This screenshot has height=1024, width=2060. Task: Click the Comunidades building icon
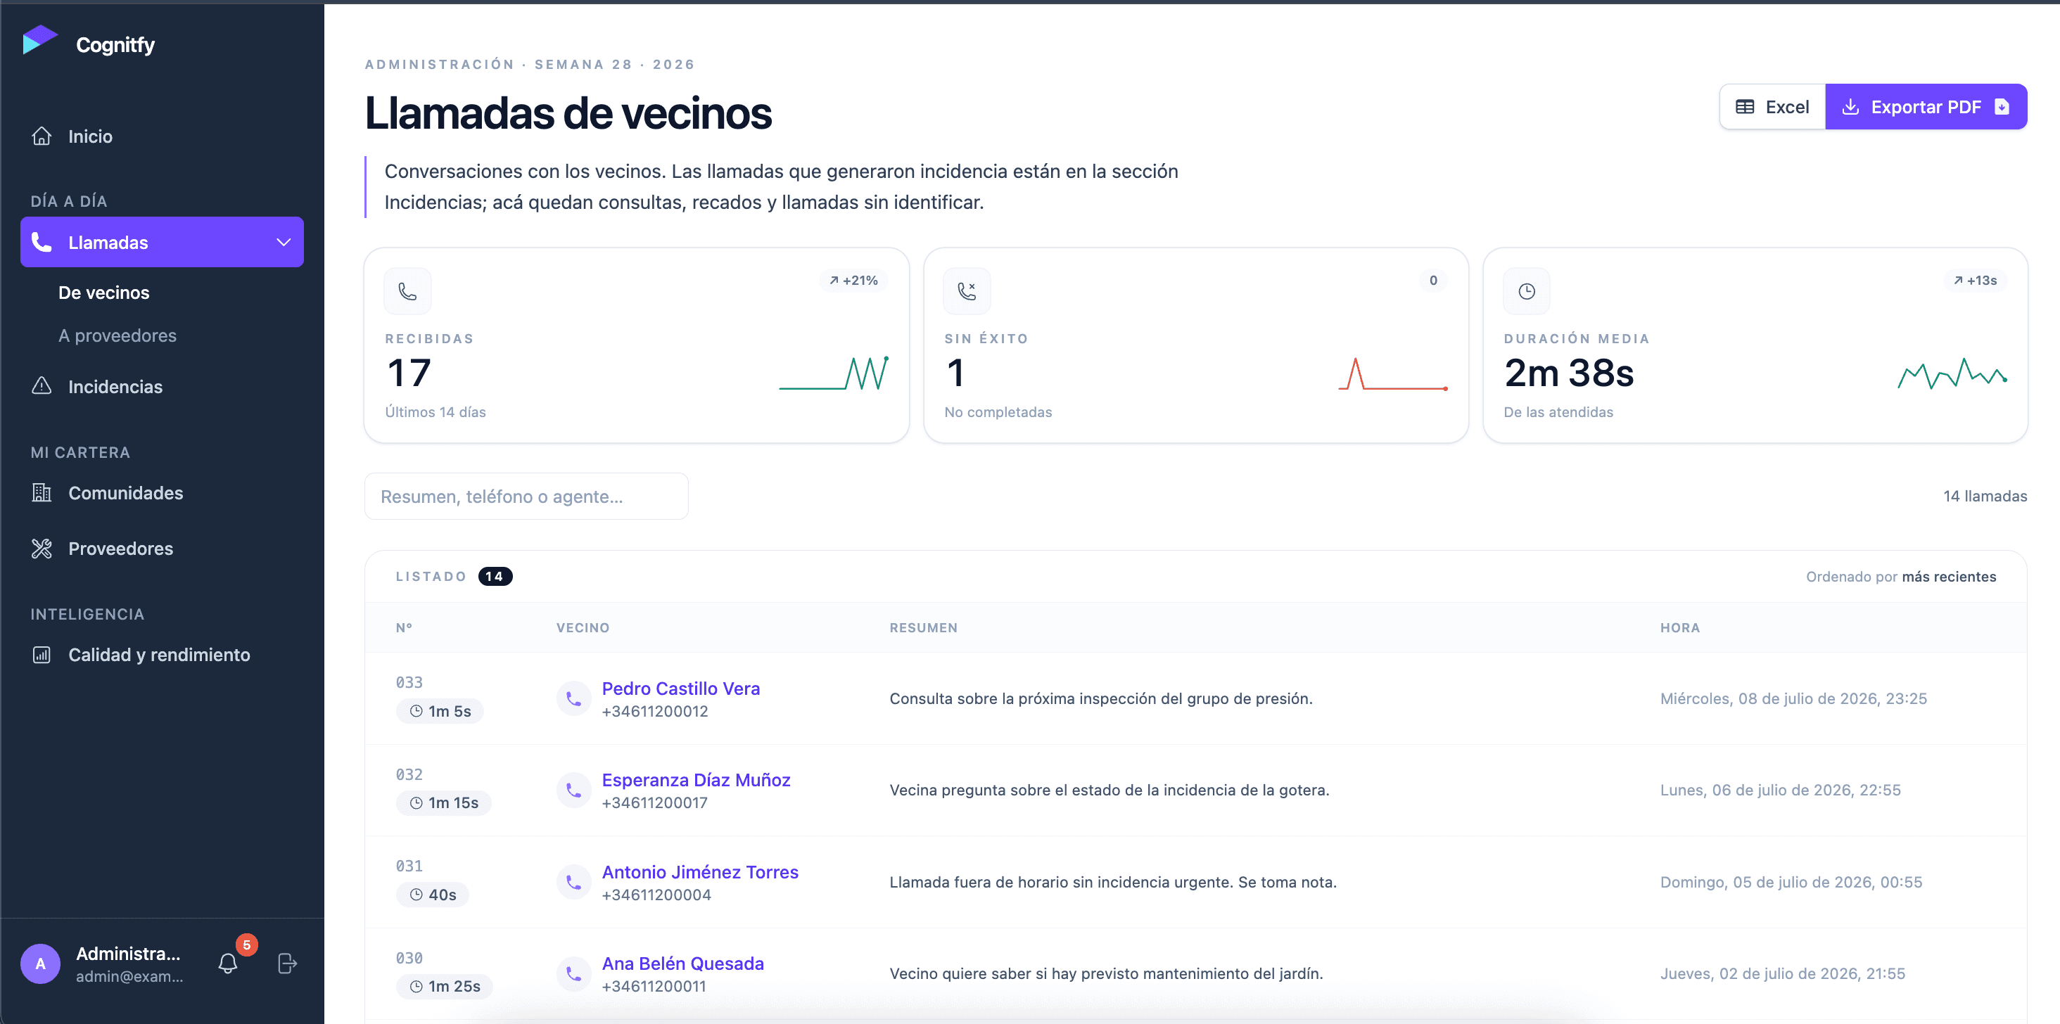[42, 493]
